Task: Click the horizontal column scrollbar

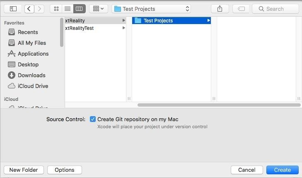Action: click(x=219, y=105)
